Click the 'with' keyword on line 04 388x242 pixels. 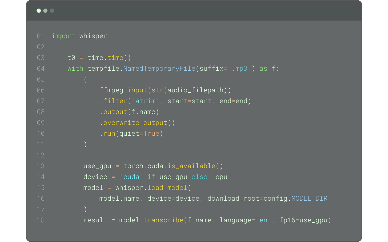pyautogui.click(x=75, y=69)
